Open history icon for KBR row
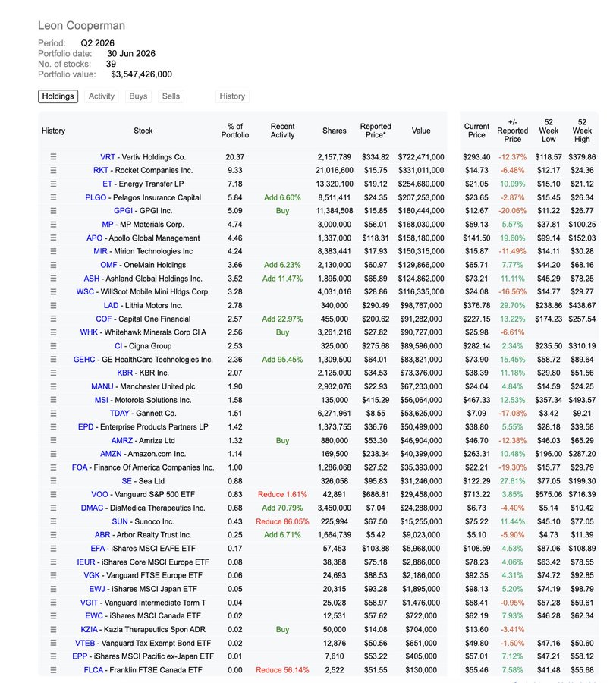The width and height of the screenshot is (613, 683). pyautogui.click(x=53, y=373)
